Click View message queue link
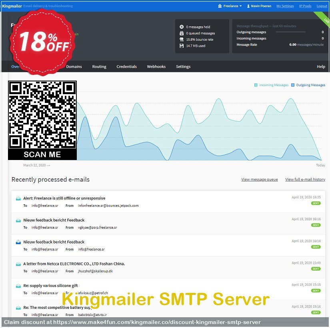This screenshot has height=328, width=330. click(x=260, y=180)
